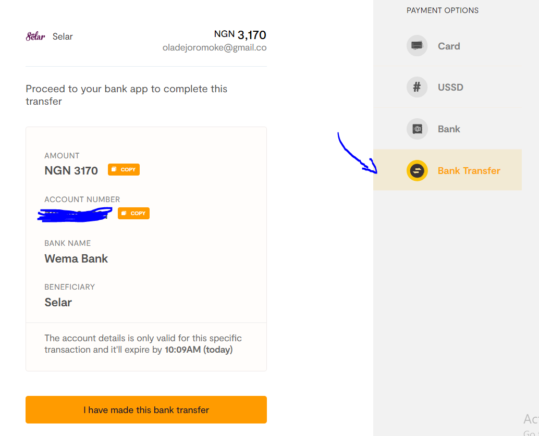
Task: Confirm I have made this bank transfer
Action: pyautogui.click(x=146, y=409)
